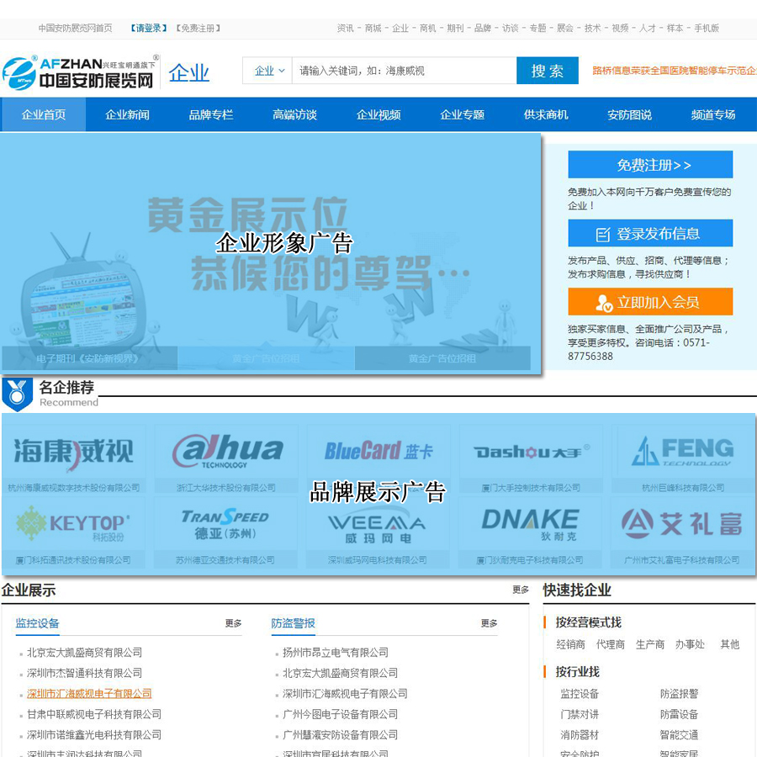The height and width of the screenshot is (757, 757).
Task: Open highlighted 深圳市汇海威视电子有限公司 link
Action: pos(89,693)
